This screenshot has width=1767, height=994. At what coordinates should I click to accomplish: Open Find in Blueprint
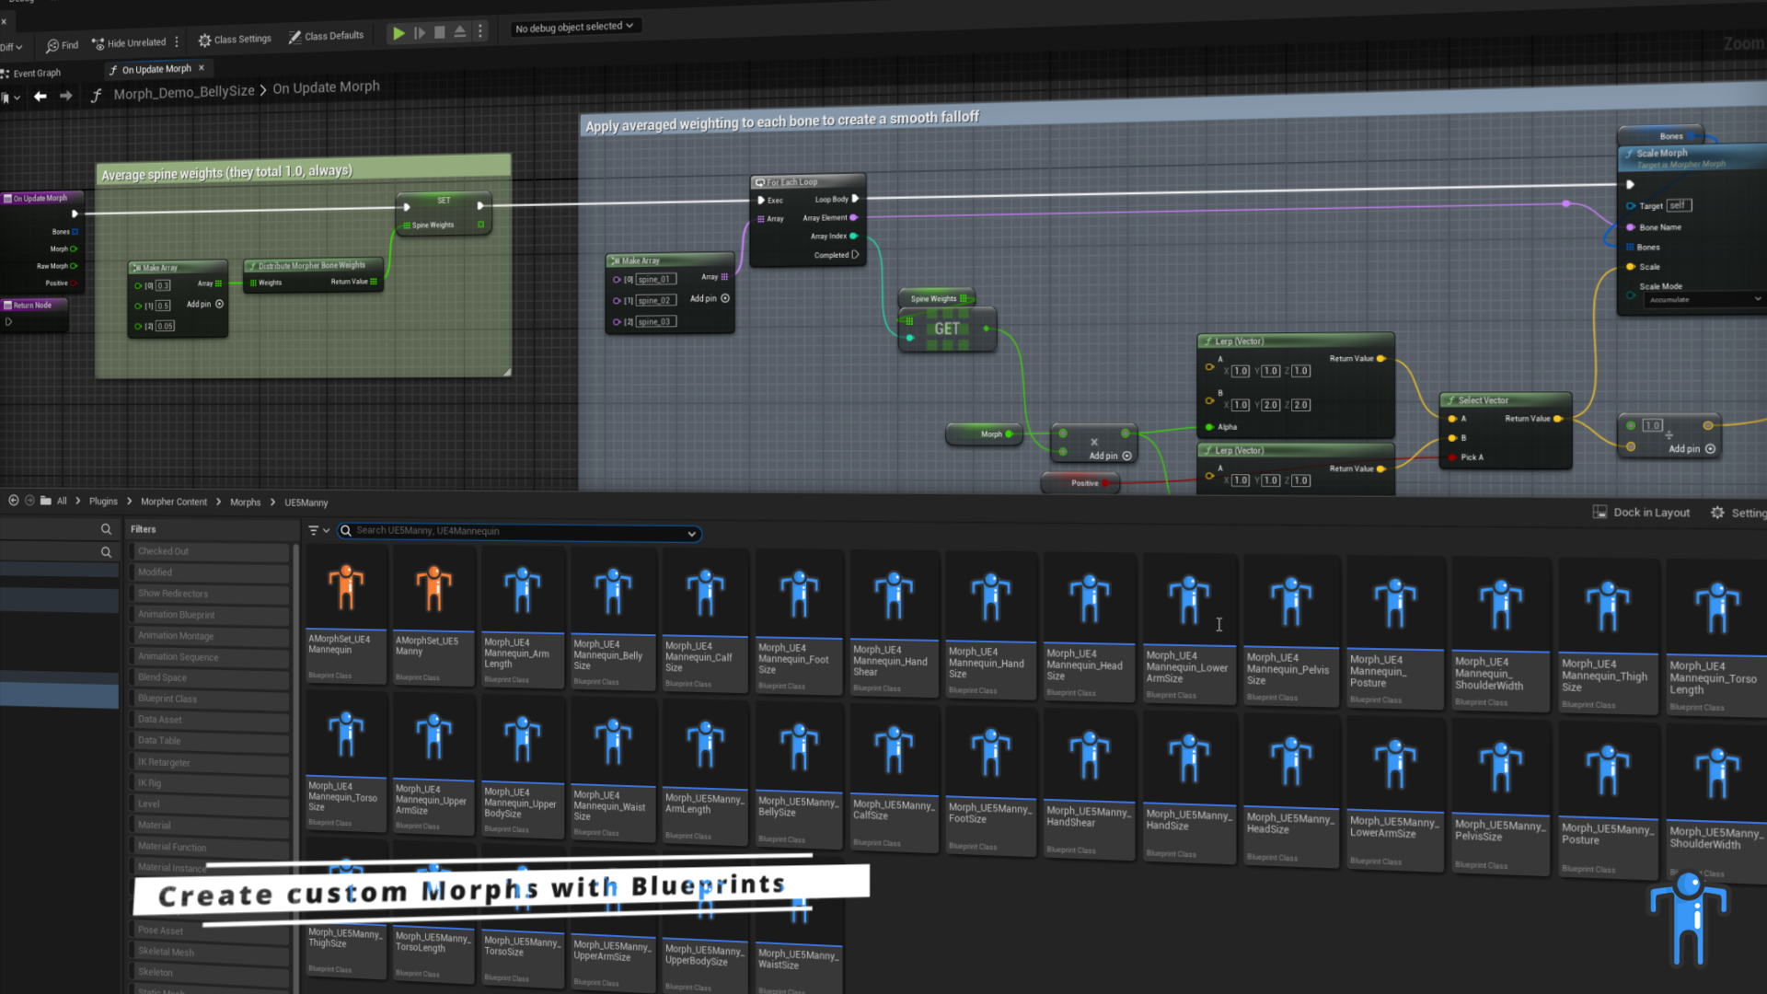(x=62, y=44)
